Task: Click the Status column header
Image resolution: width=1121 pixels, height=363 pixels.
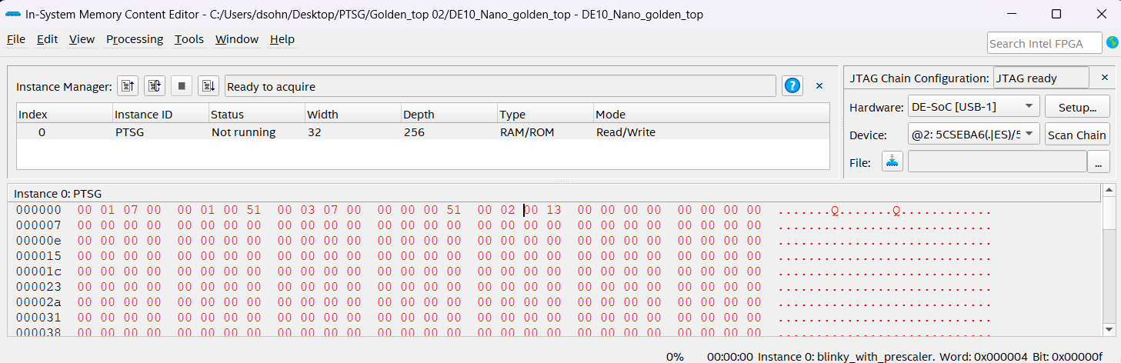Action: [x=256, y=114]
